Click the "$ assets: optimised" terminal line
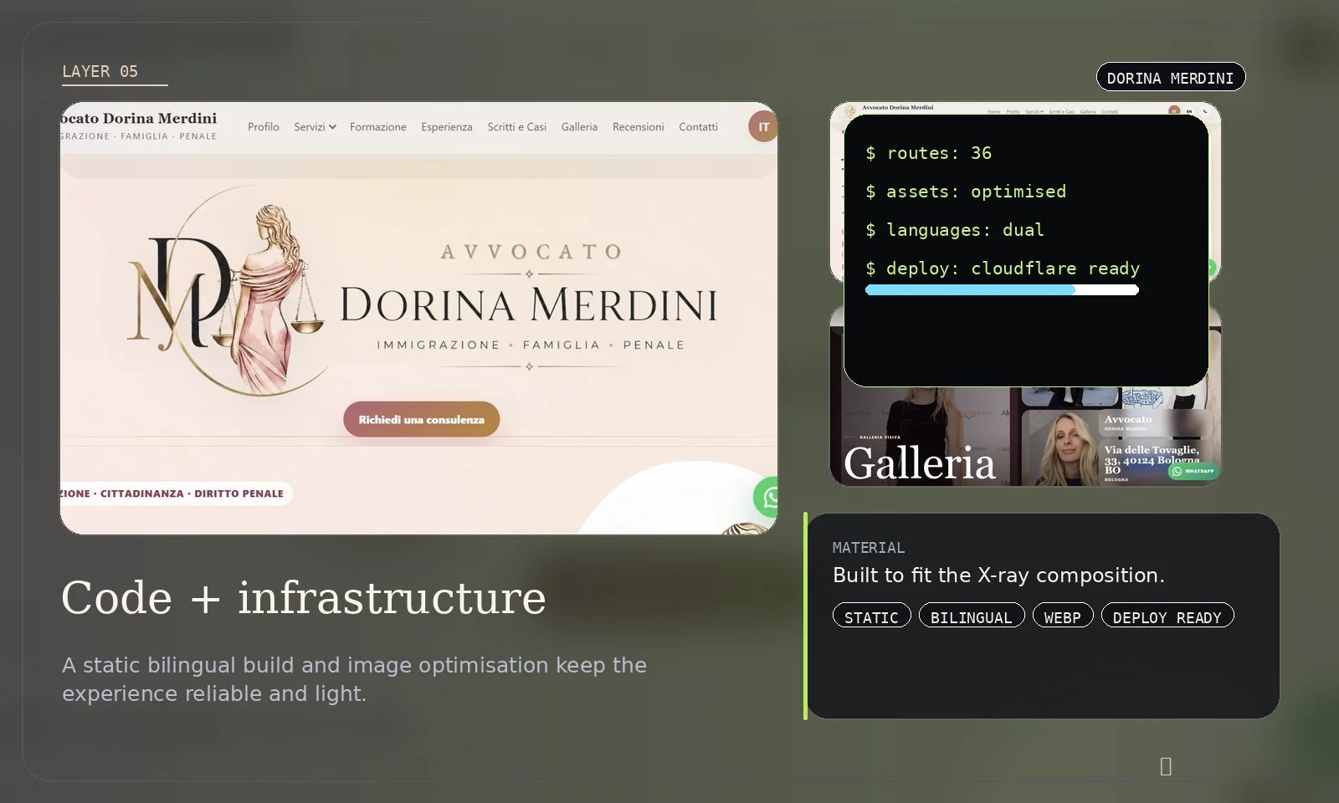 coord(966,192)
